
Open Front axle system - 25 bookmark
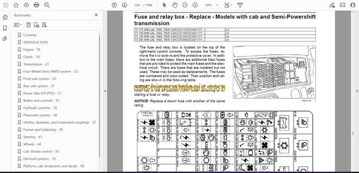click(39, 79)
